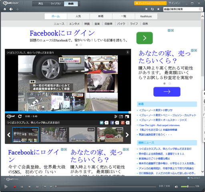Add to favorites with star icon
This screenshot has width=205, height=192.
point(158,9)
